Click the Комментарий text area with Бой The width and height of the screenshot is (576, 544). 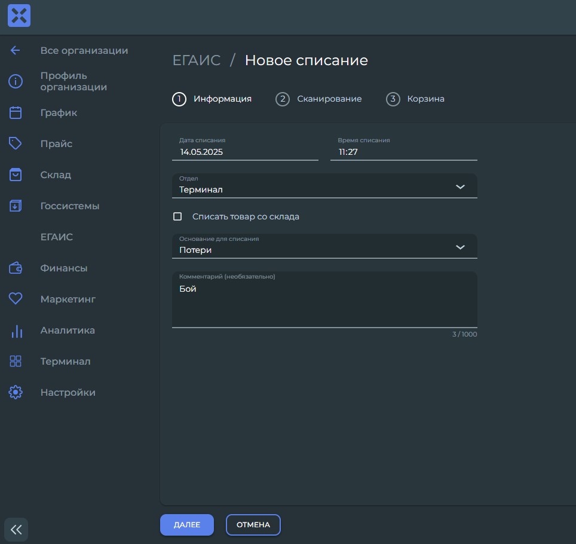[x=324, y=299]
